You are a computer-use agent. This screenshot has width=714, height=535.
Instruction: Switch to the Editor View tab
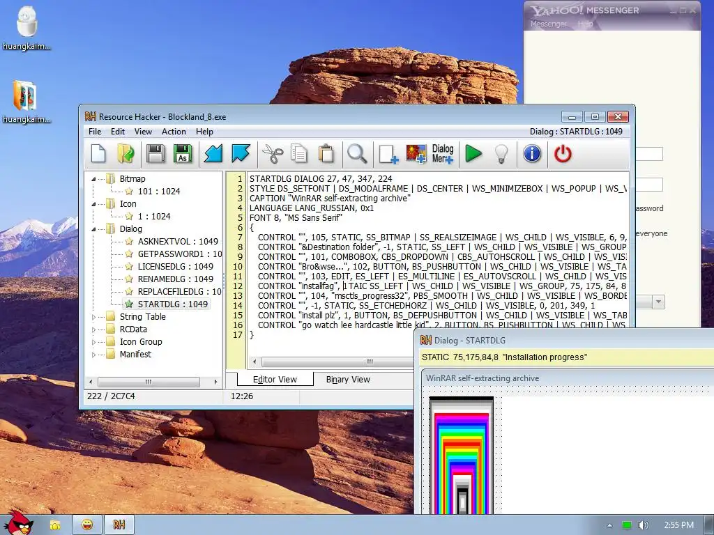275,380
